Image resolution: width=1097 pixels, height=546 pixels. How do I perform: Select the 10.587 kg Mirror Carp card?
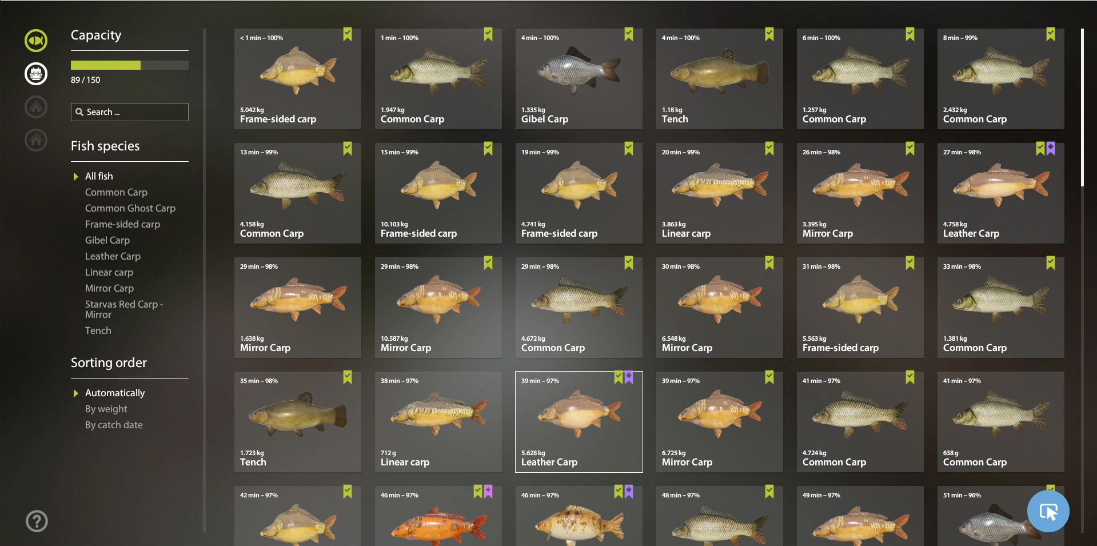coord(438,308)
